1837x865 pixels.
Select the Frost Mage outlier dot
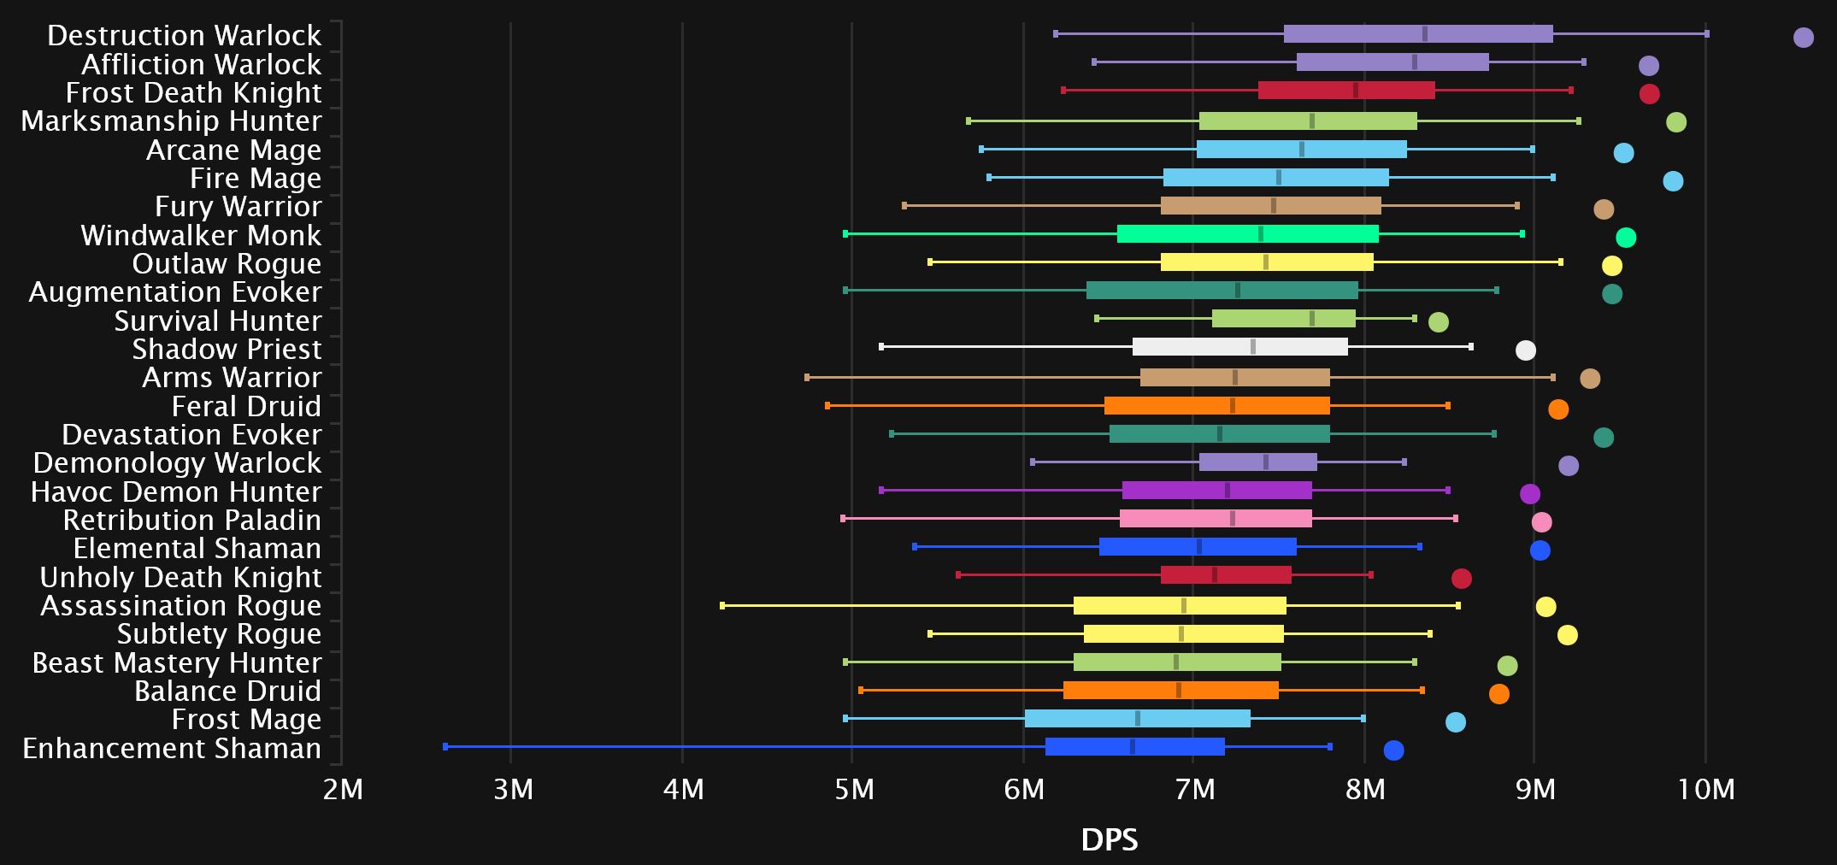click(x=1455, y=722)
